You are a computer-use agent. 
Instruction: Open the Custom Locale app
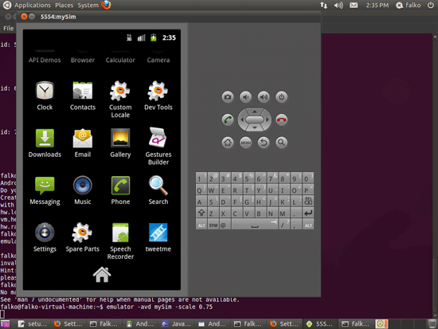(120, 100)
